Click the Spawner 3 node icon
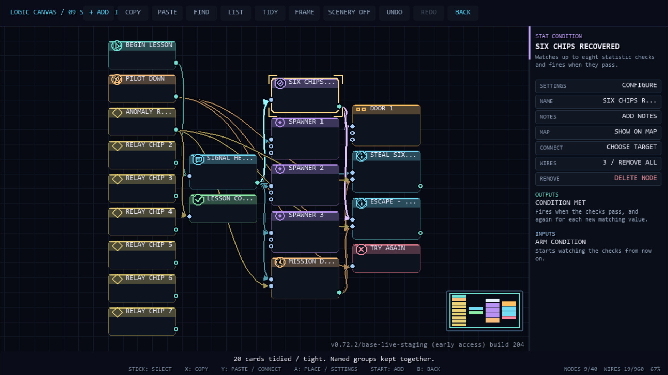This screenshot has width=668, height=375. click(280, 216)
